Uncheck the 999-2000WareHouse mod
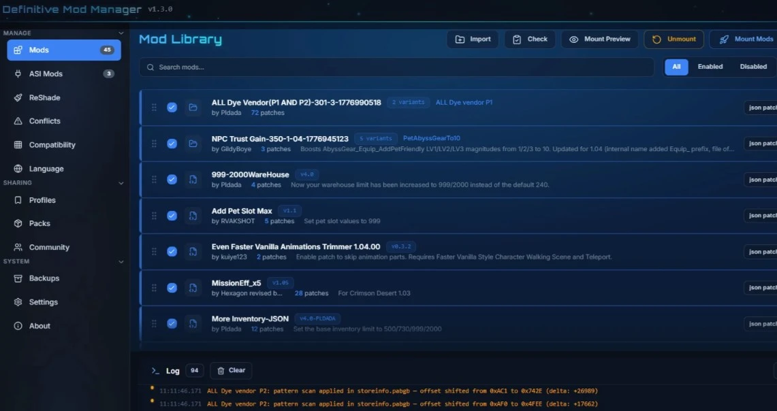777x411 pixels. pyautogui.click(x=172, y=179)
